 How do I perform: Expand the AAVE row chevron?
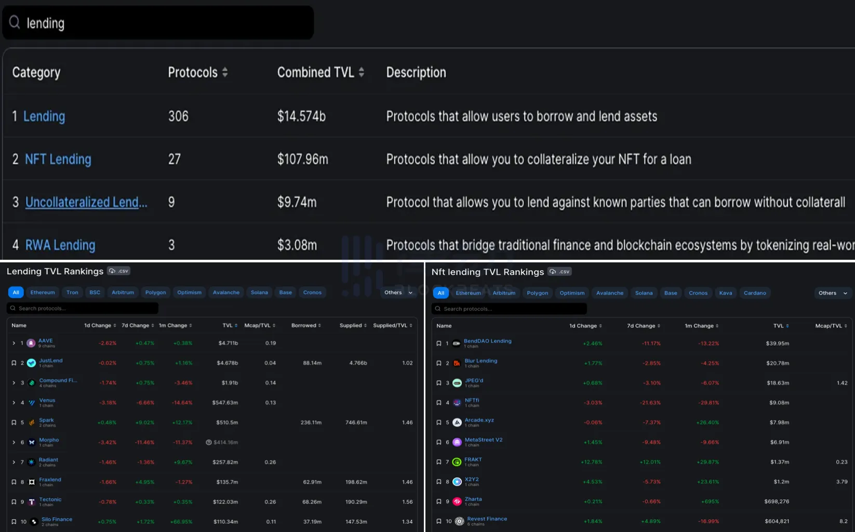[14, 343]
